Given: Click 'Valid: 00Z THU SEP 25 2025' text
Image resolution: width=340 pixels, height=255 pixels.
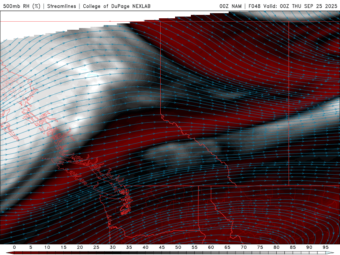Looking at the screenshot, I should pos(300,6).
